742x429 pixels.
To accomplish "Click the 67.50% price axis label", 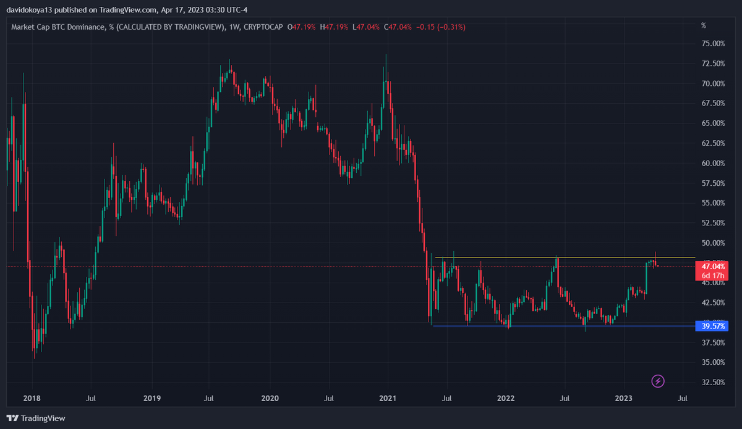I will [x=713, y=103].
